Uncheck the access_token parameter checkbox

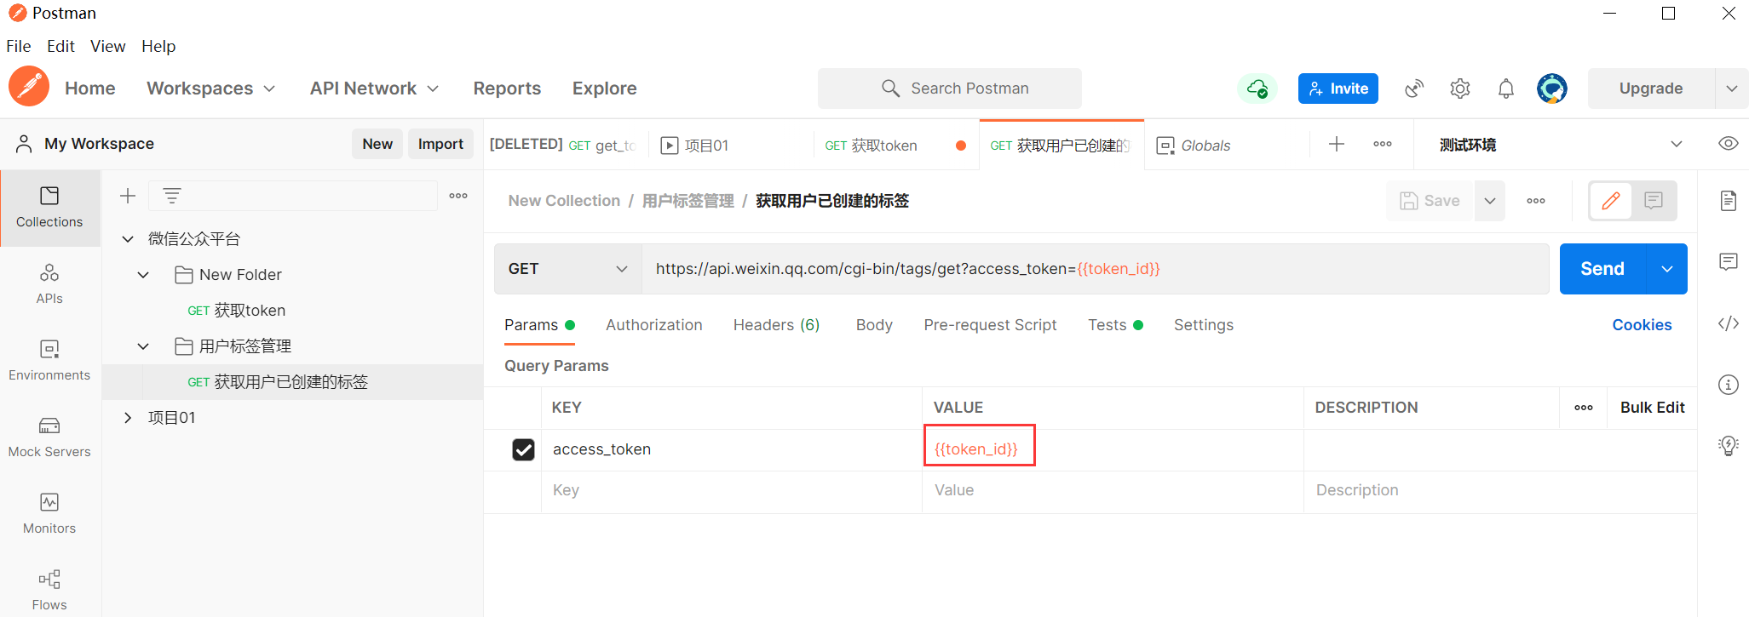click(524, 449)
